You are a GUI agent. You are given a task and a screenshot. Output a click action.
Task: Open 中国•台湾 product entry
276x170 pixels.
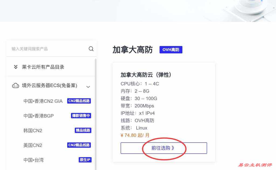33,160
